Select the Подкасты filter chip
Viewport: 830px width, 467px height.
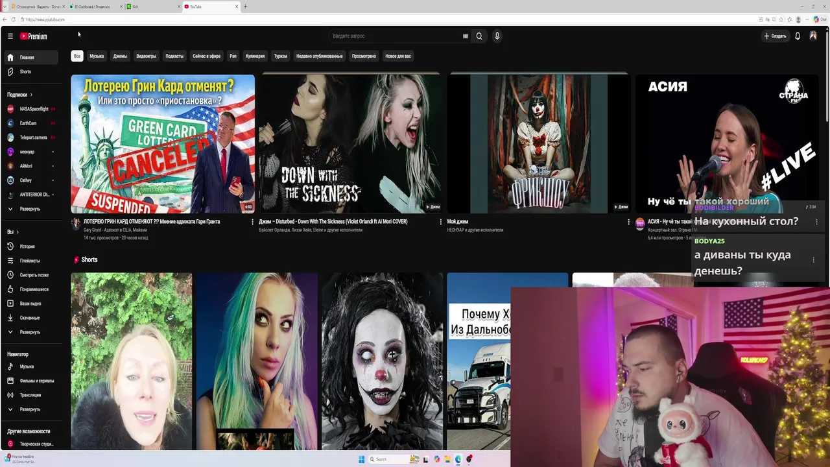point(174,56)
